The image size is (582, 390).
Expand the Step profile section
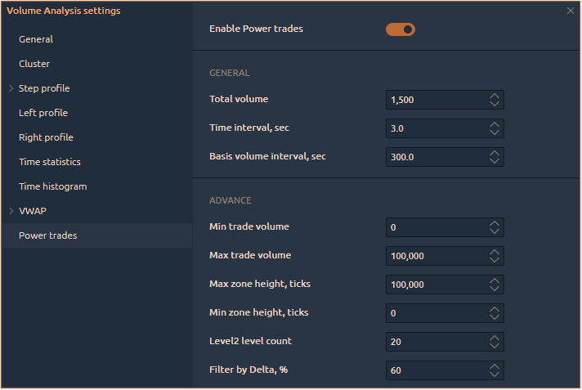11,88
